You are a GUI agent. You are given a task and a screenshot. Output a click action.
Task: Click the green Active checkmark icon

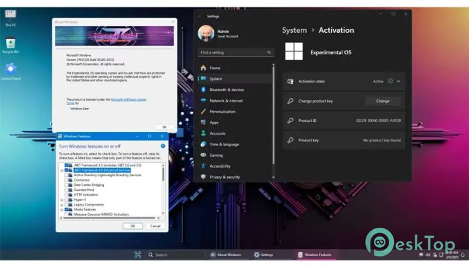tap(390, 81)
